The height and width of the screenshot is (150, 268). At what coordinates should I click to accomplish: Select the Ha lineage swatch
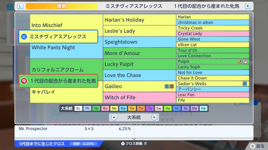point(168,108)
